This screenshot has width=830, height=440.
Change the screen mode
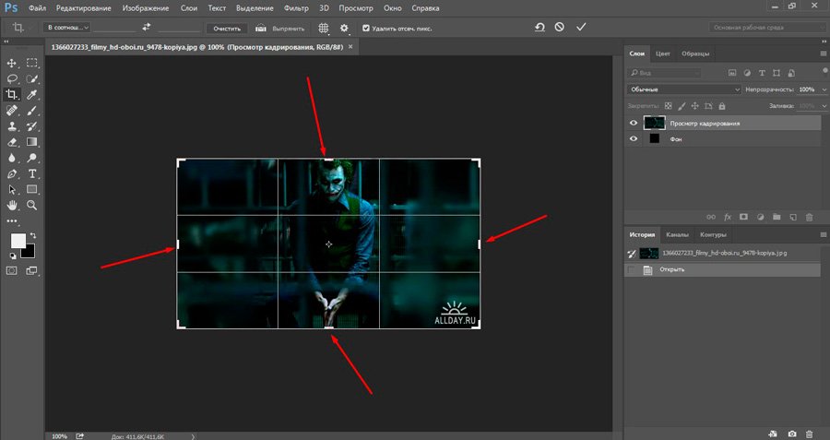[x=31, y=270]
